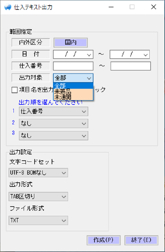Open the TAB区切り output format dropdown
This screenshot has width=165, height=252.
(x=38, y=197)
